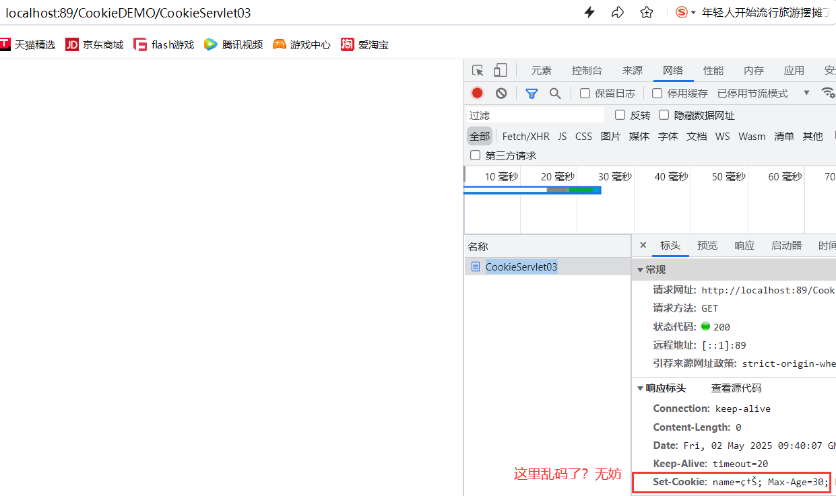Open network conditions wifi icon

tap(828, 93)
